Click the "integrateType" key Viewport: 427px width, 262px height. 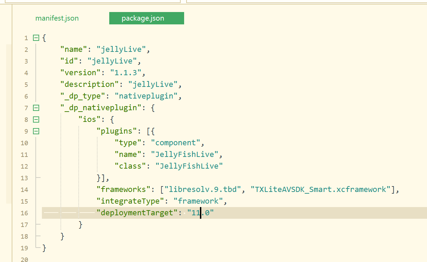132,201
